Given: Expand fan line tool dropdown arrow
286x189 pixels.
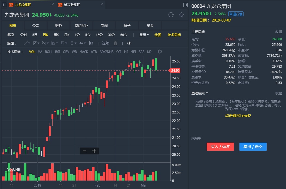Looking at the screenshot, I should click(57, 43).
